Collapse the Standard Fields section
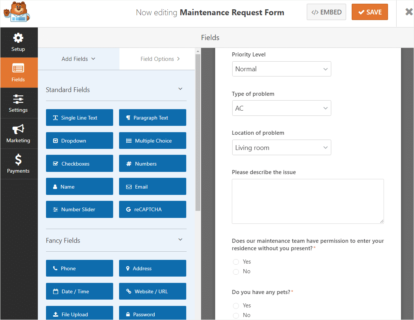 tap(180, 89)
